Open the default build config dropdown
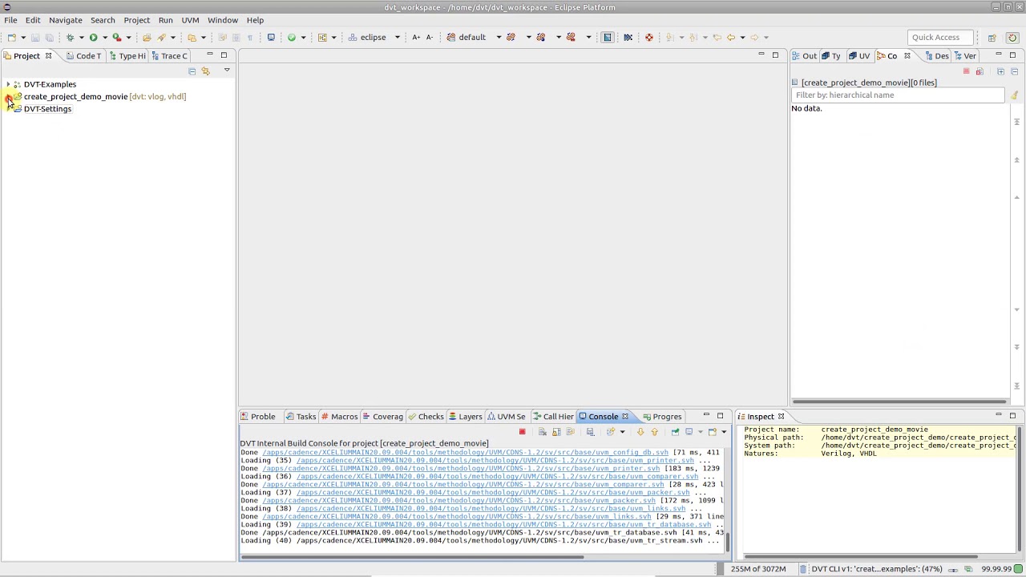The image size is (1026, 577). point(499,38)
